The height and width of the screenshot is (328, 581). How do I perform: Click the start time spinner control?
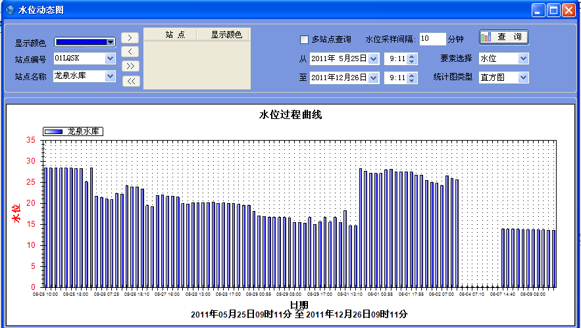pos(412,59)
